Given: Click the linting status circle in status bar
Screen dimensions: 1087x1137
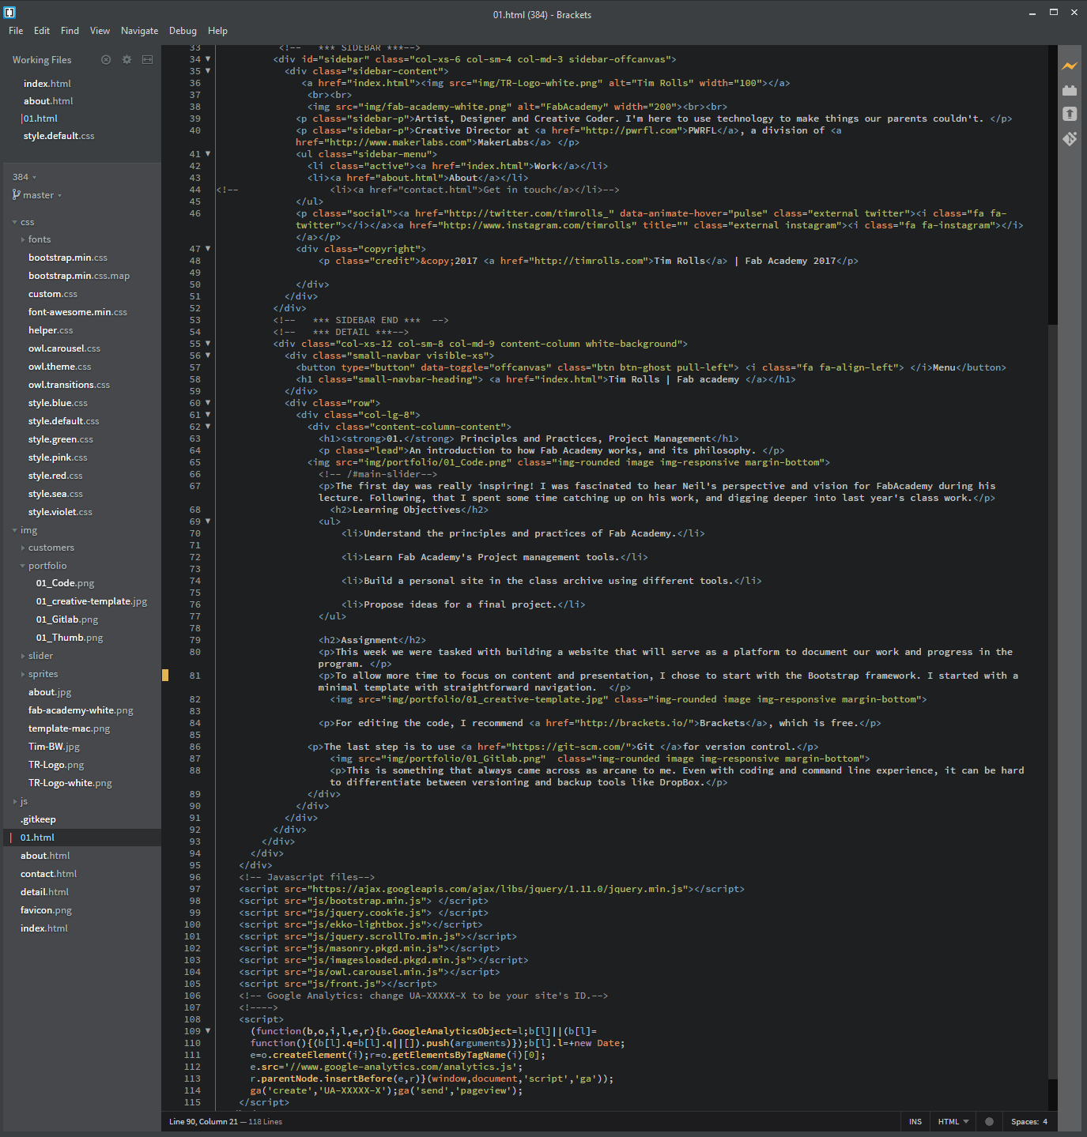Looking at the screenshot, I should [x=989, y=1121].
